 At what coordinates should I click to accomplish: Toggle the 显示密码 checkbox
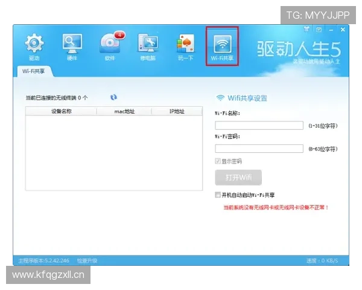click(217, 161)
